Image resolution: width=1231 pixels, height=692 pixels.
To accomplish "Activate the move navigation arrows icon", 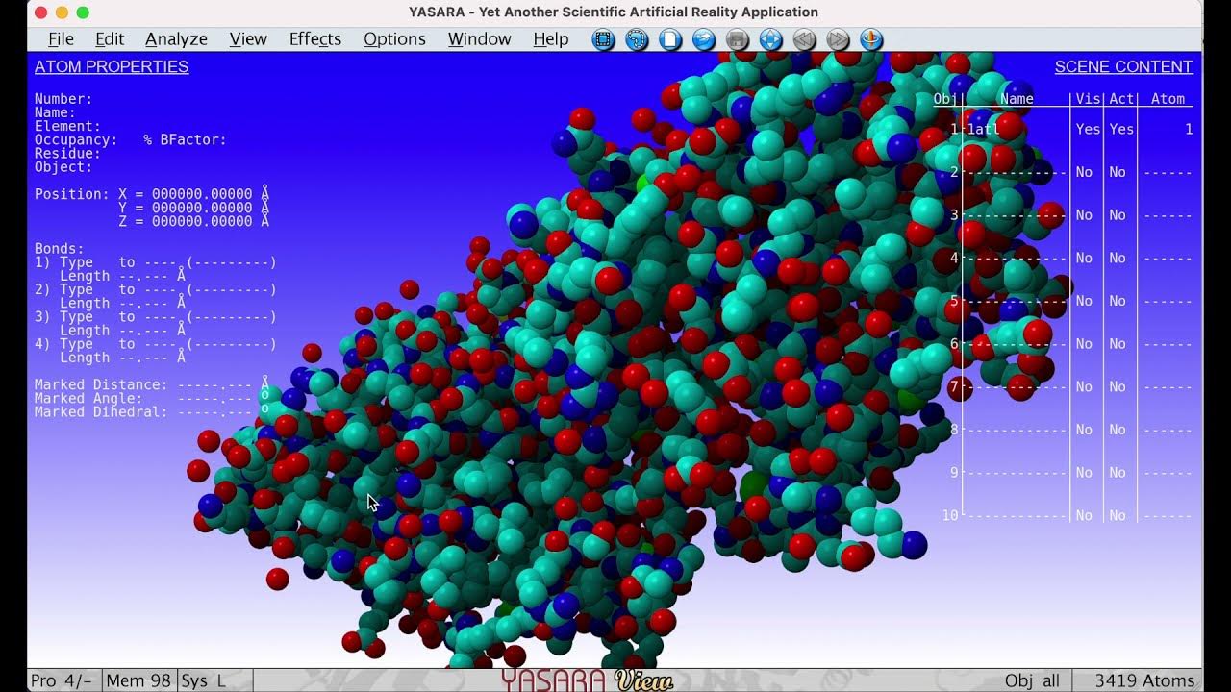I will pyautogui.click(x=770, y=39).
